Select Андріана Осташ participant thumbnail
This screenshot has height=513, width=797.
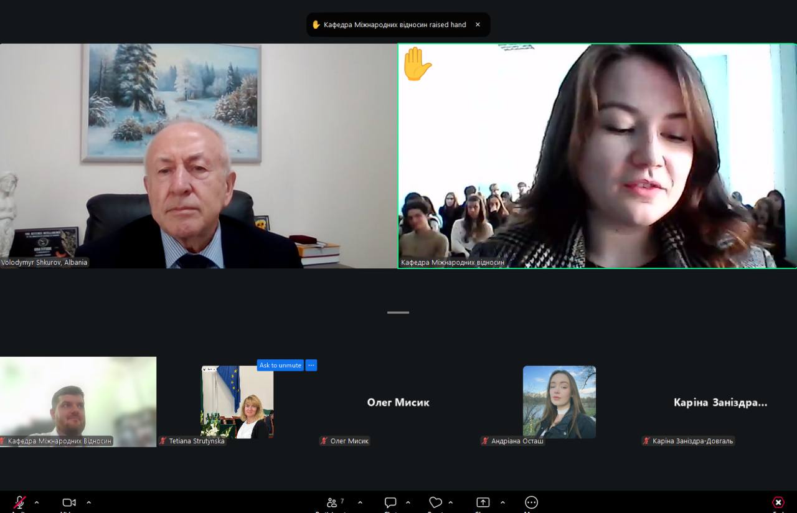559,402
